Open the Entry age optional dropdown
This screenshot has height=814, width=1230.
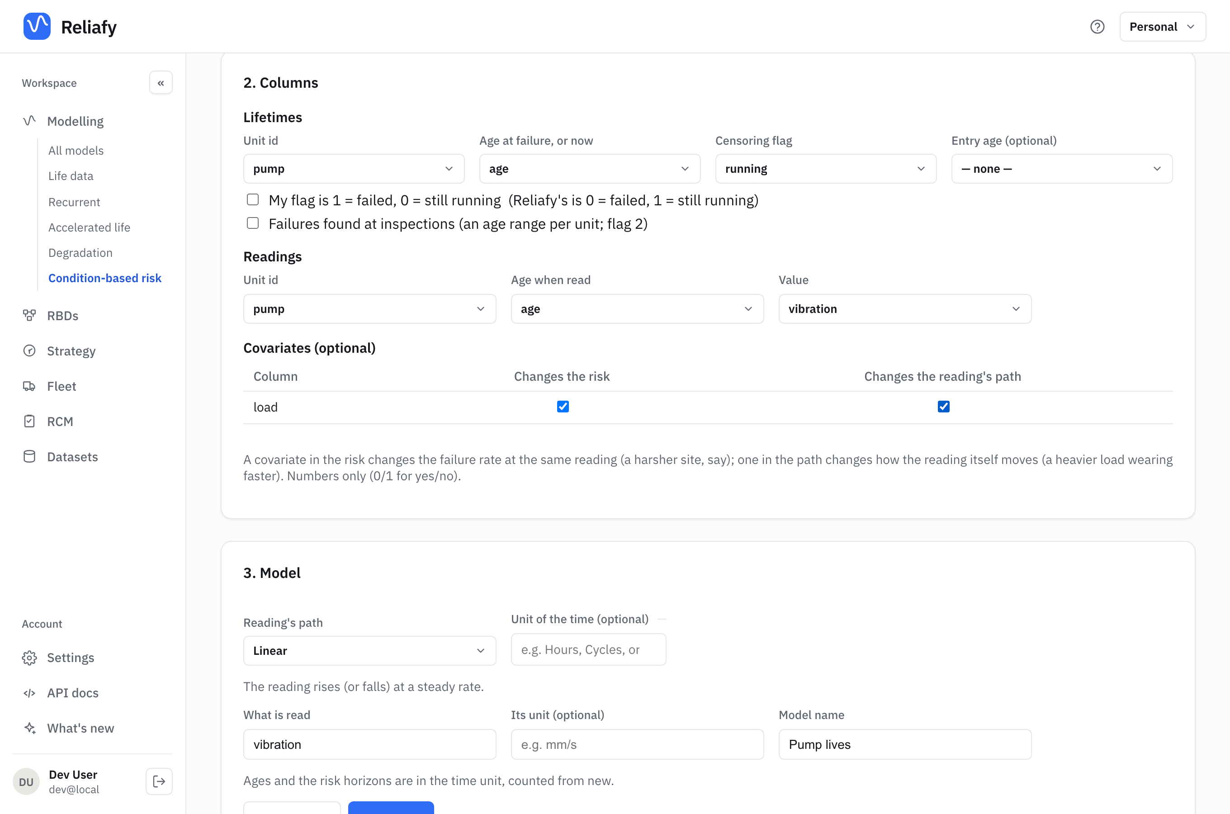point(1062,169)
